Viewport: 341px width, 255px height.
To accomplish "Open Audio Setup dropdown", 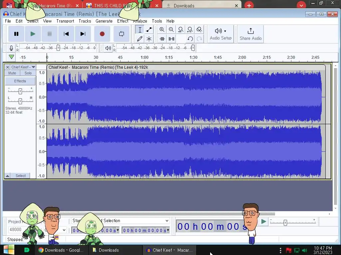I will (x=221, y=34).
